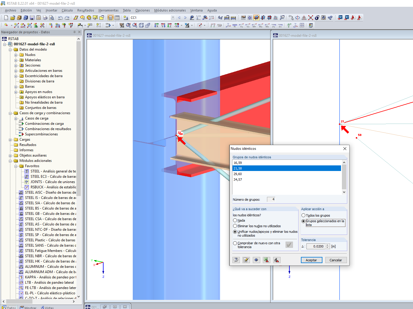Expand the Nudos tree node
The width and height of the screenshot is (413, 309).
click(x=16, y=55)
